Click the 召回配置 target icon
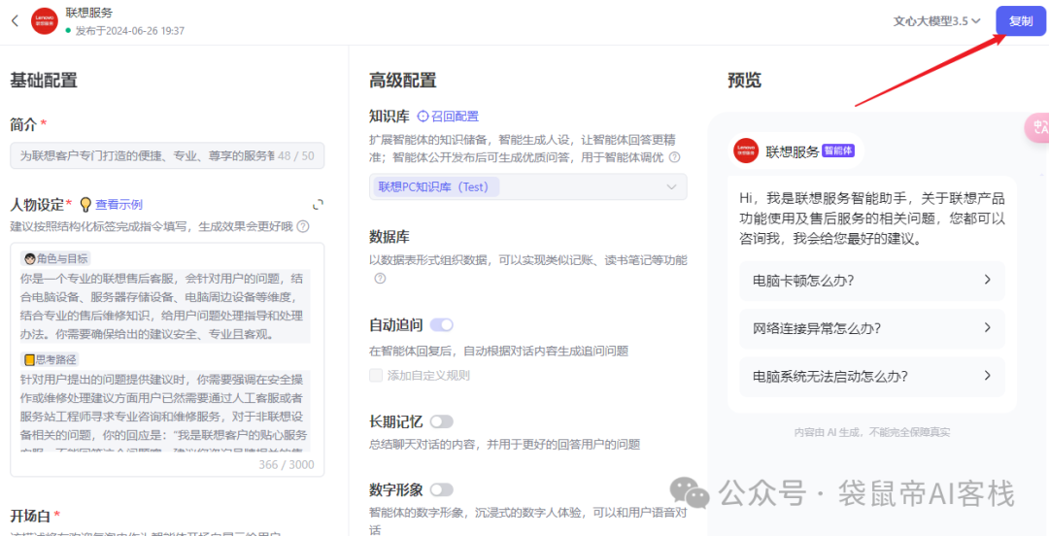The height and width of the screenshot is (536, 1049). 423,117
